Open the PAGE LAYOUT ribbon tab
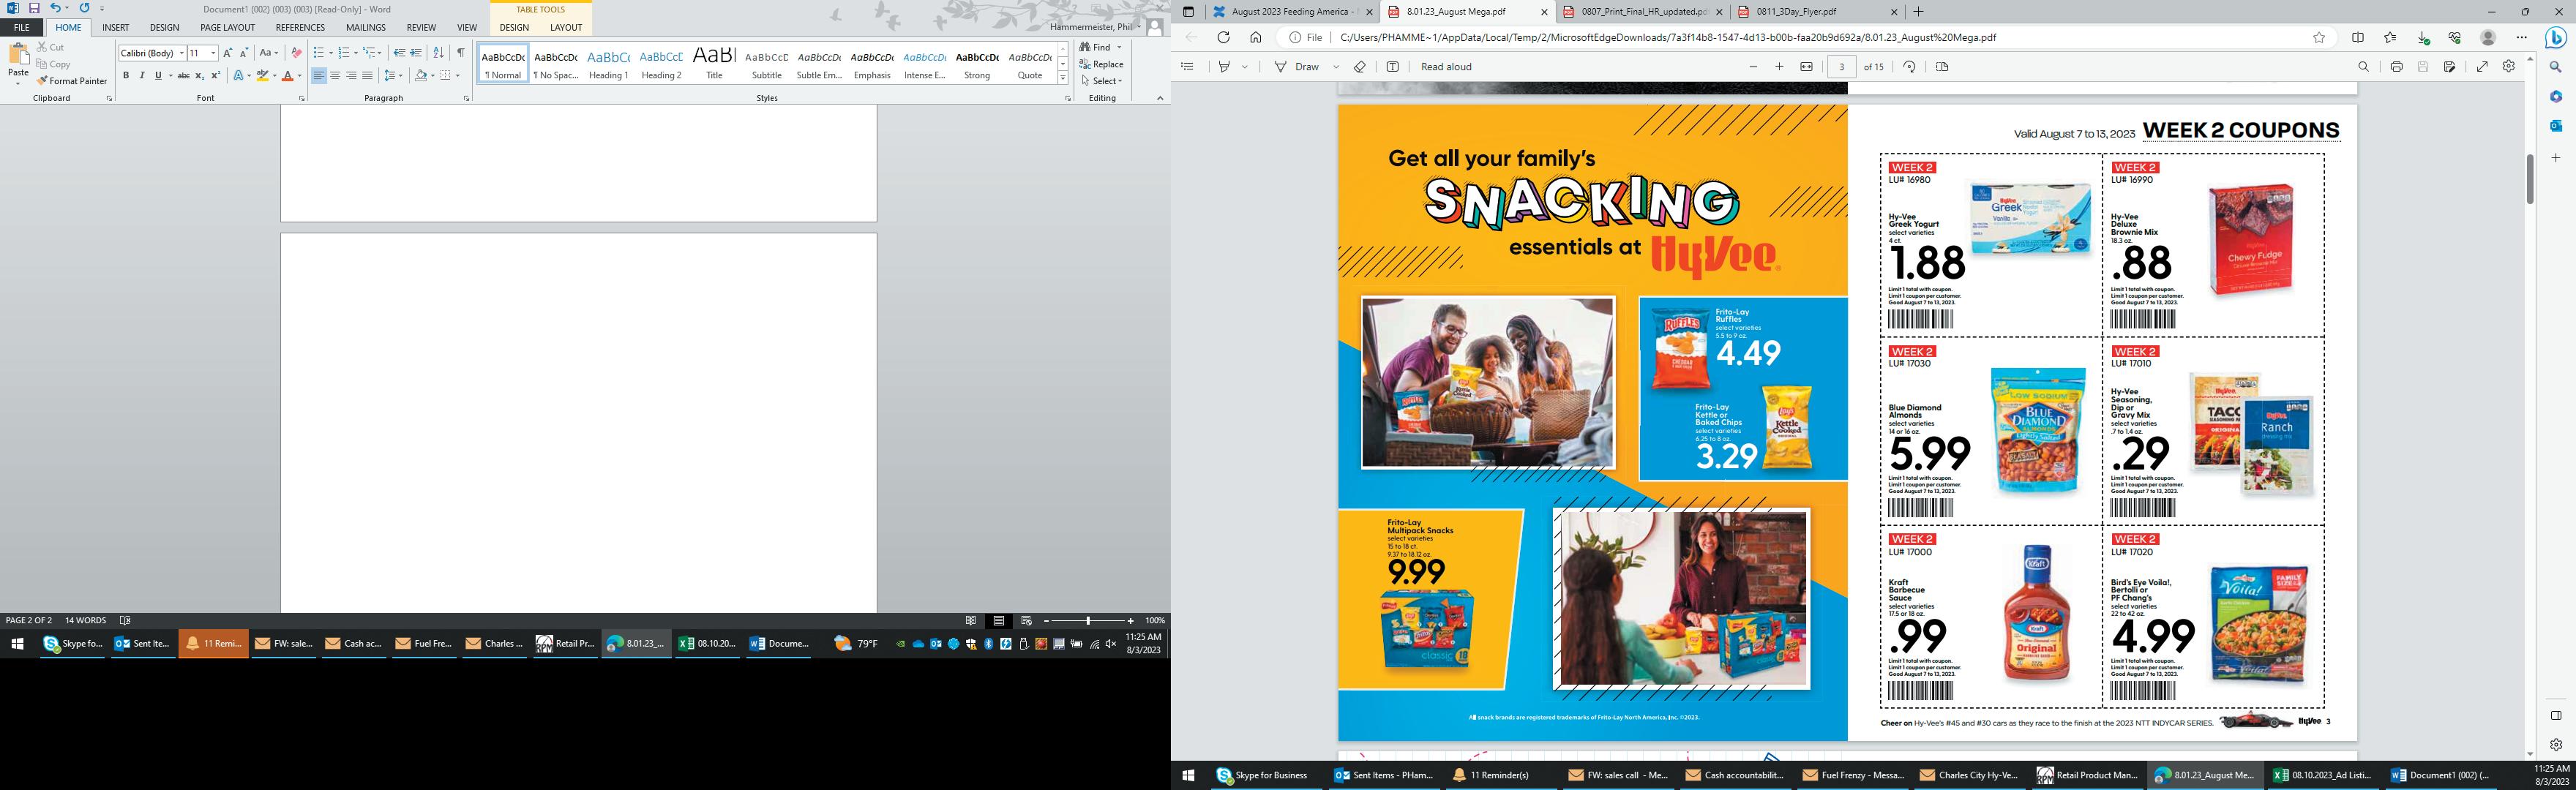2576x790 pixels. pos(227,28)
